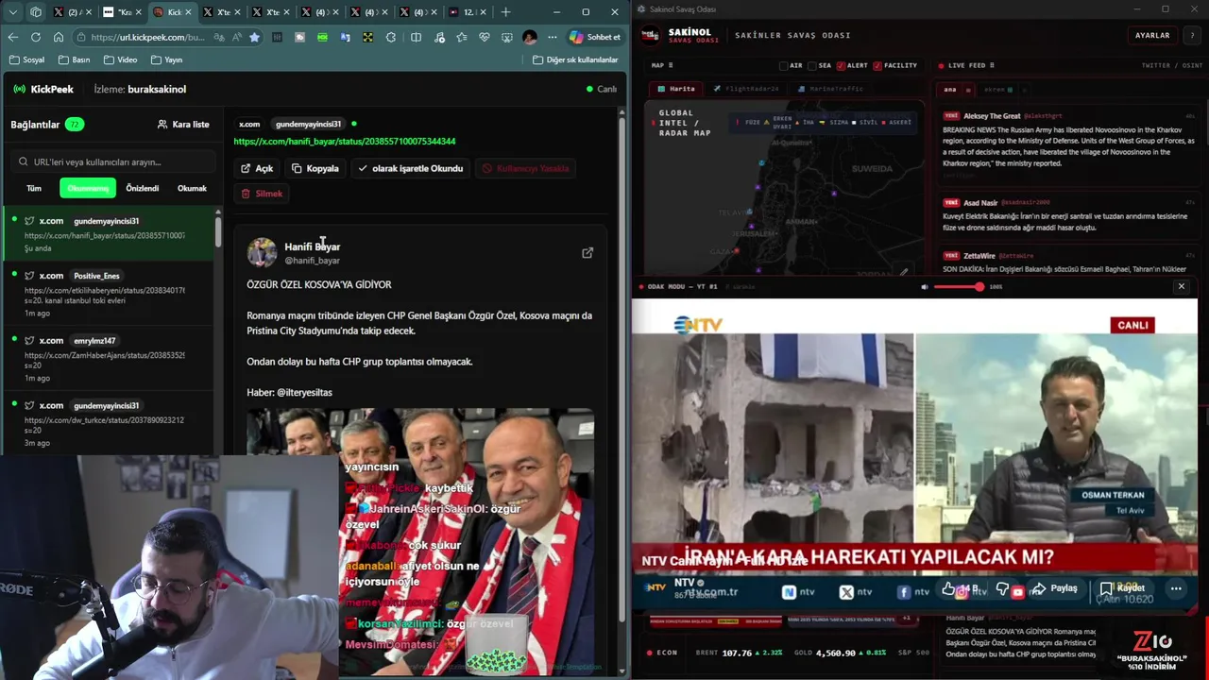Select the MarineTraffic tab

[x=830, y=89]
